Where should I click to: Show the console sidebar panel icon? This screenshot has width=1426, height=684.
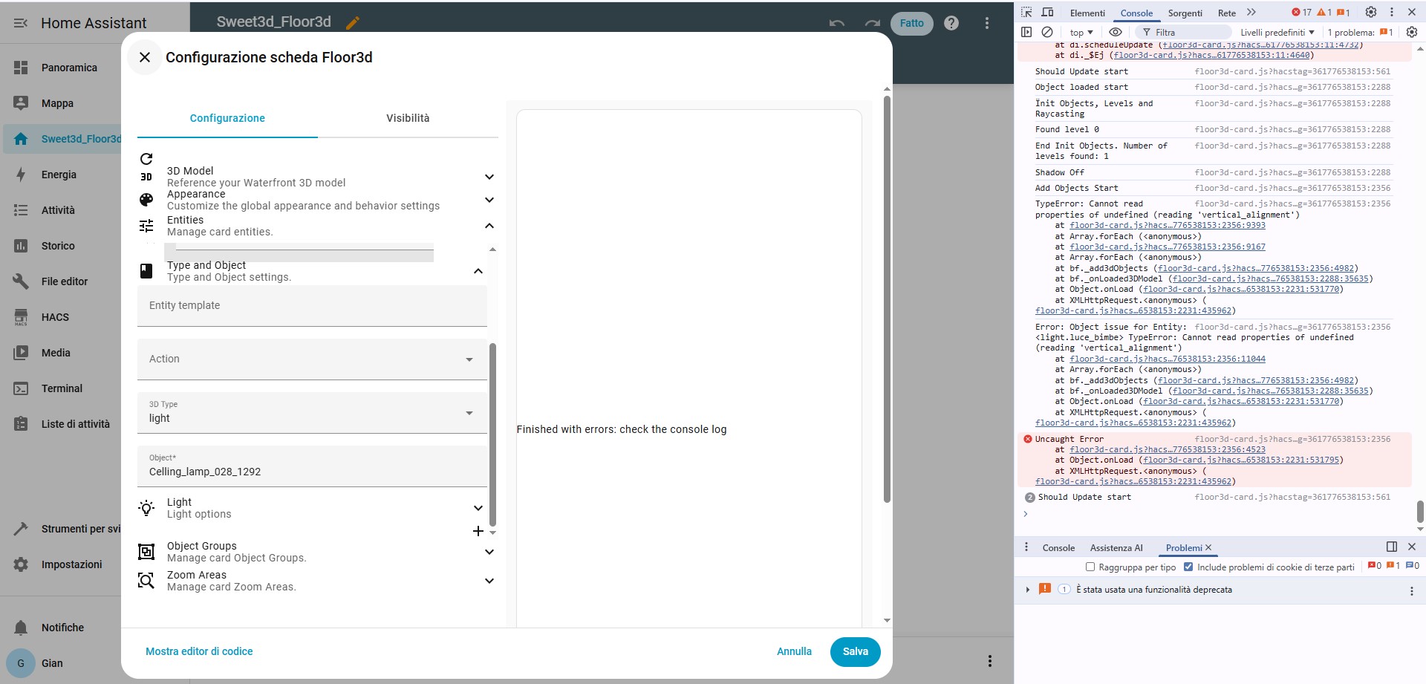click(1026, 32)
